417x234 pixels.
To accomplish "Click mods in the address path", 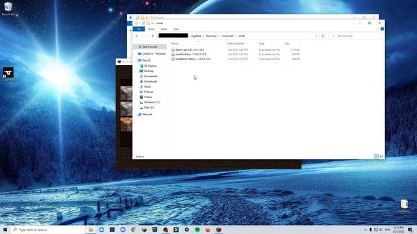I will tap(241, 36).
